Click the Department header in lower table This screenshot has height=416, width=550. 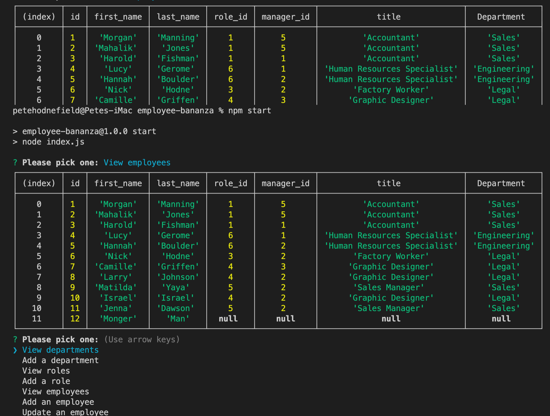point(501,183)
